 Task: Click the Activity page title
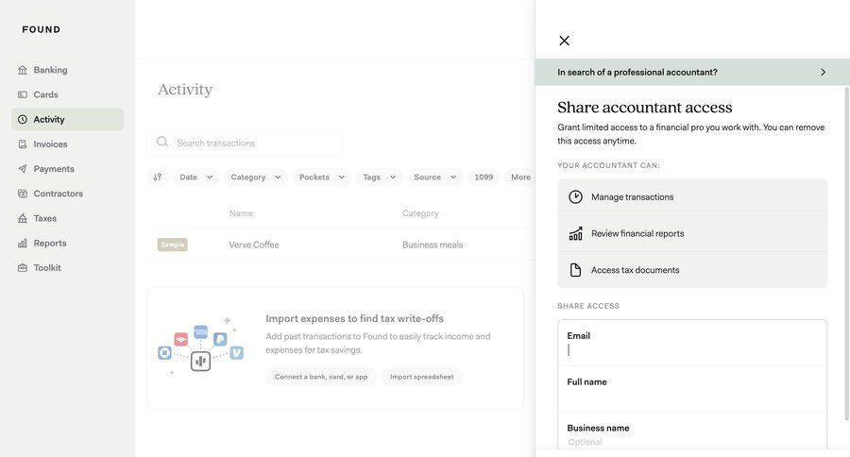point(185,90)
